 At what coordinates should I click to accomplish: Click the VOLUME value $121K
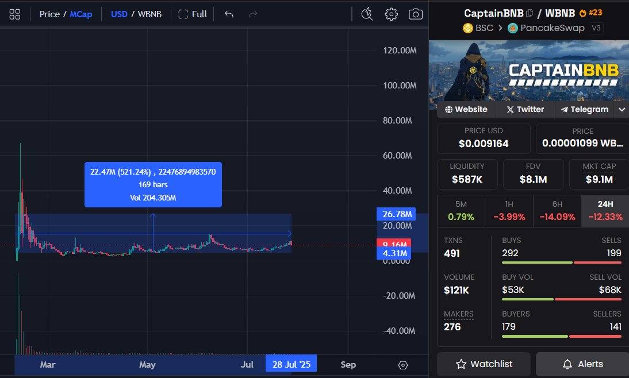click(x=457, y=290)
